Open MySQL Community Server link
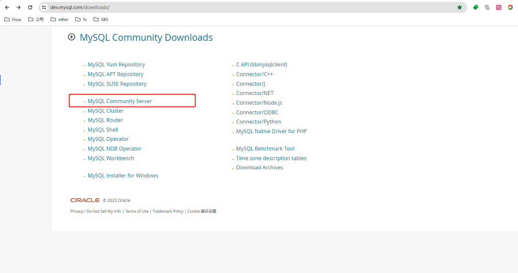518x273 pixels. tap(120, 101)
